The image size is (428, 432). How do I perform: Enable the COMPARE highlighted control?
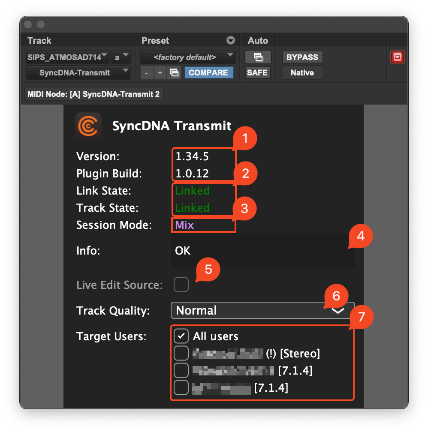209,72
